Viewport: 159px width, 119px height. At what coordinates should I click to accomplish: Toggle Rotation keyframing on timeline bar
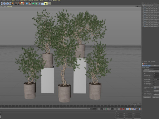(x=132, y=109)
